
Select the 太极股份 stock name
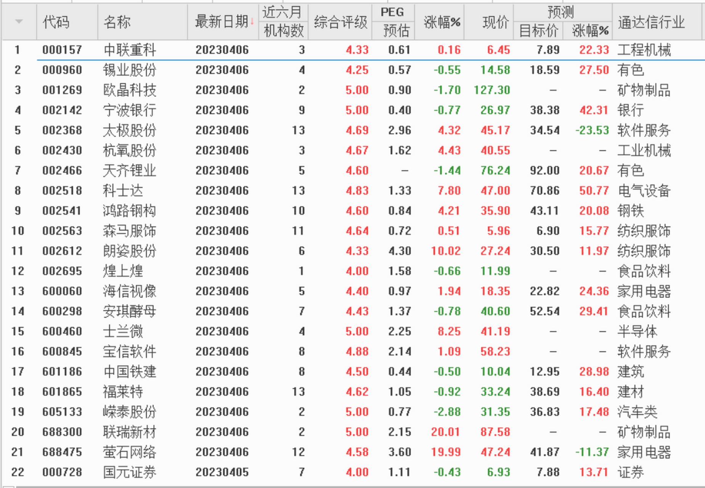click(130, 130)
